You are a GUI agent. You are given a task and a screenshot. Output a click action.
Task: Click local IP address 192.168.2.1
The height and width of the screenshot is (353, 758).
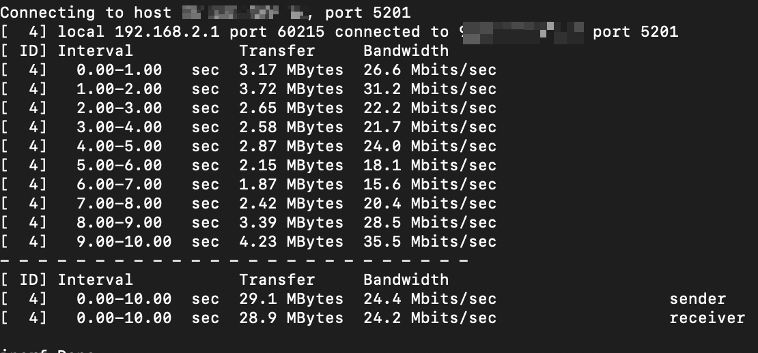(x=167, y=32)
